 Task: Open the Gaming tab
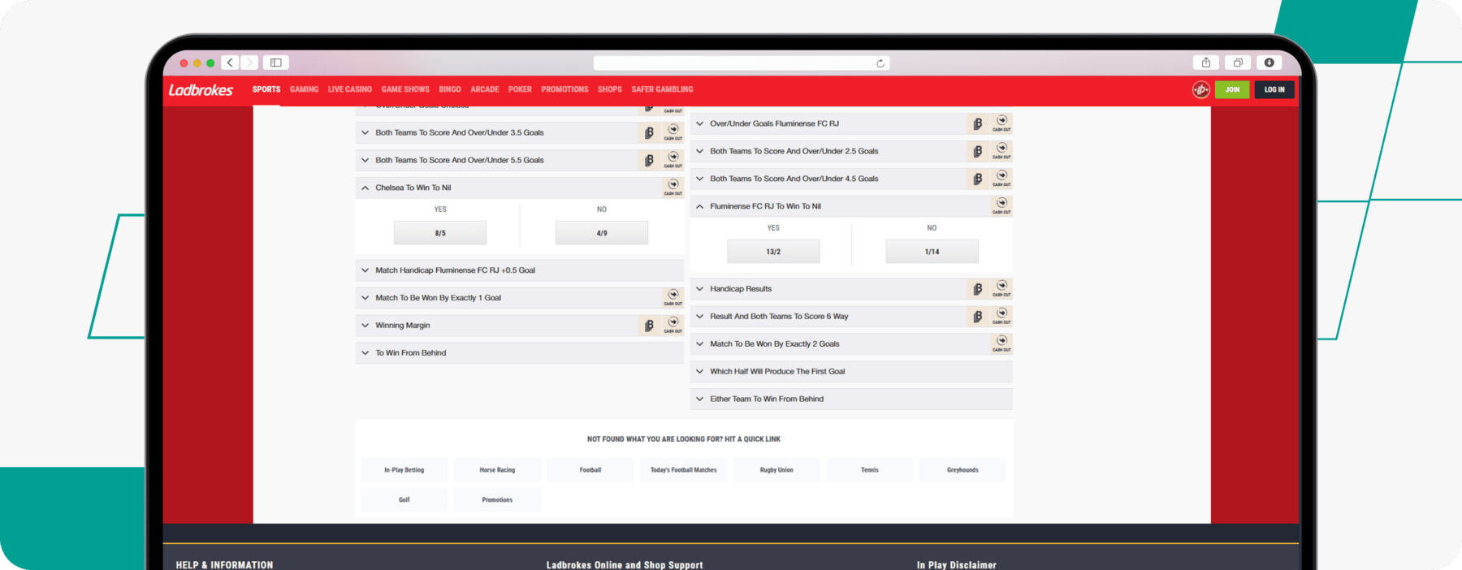click(304, 89)
